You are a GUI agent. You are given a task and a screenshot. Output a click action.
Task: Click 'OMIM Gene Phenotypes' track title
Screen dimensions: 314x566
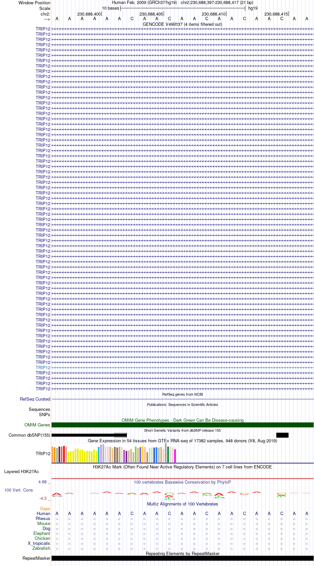(182, 420)
